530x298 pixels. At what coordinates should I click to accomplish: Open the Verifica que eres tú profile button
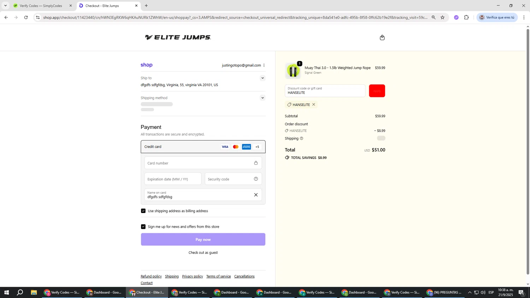pos(497,17)
